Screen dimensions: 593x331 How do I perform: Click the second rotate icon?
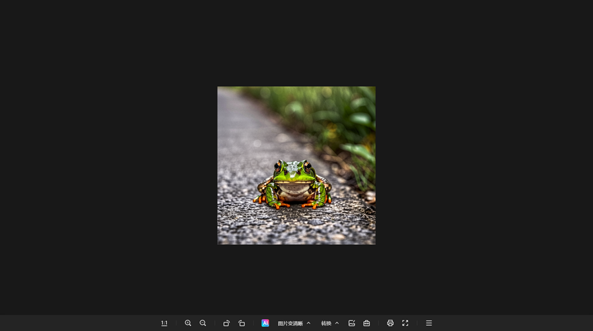pos(242,323)
